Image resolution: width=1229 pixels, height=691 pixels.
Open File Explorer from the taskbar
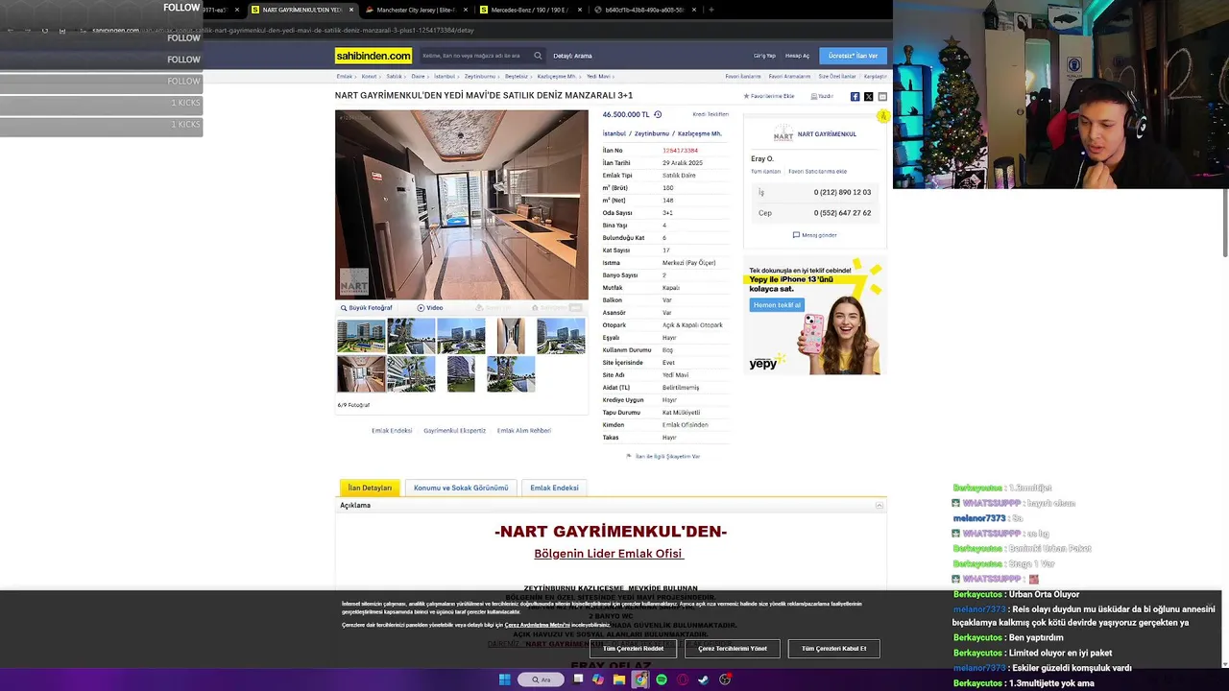point(619,679)
